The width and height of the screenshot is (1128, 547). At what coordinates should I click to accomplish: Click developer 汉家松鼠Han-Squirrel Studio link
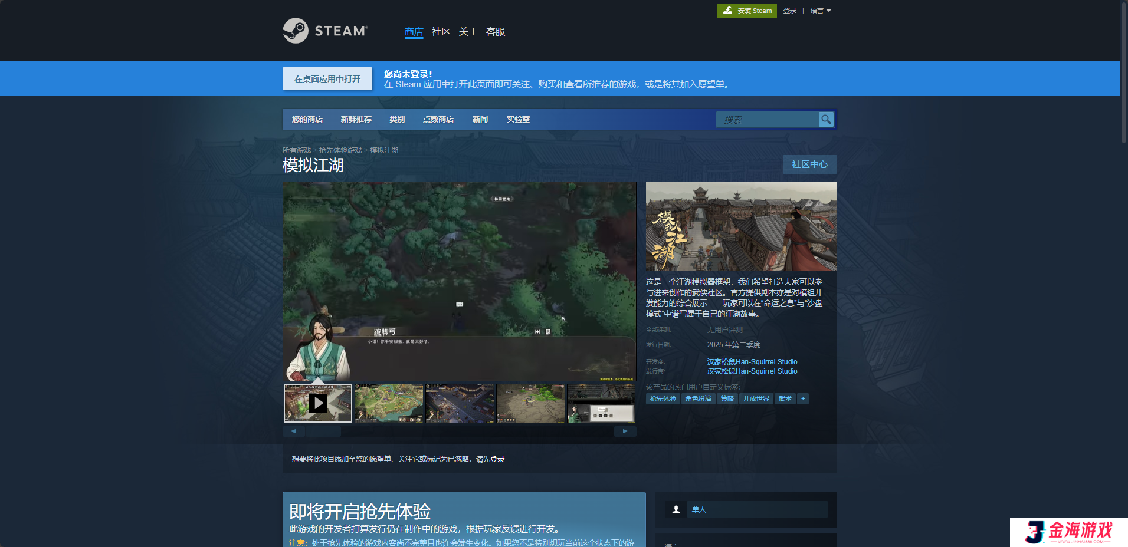click(x=752, y=362)
